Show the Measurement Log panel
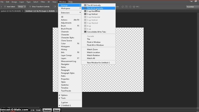This screenshot has height=112, width=199. click(70, 61)
